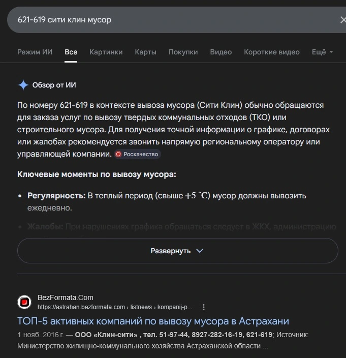Expand the Ещё dropdown menu
346x358 pixels.
tap(322, 52)
